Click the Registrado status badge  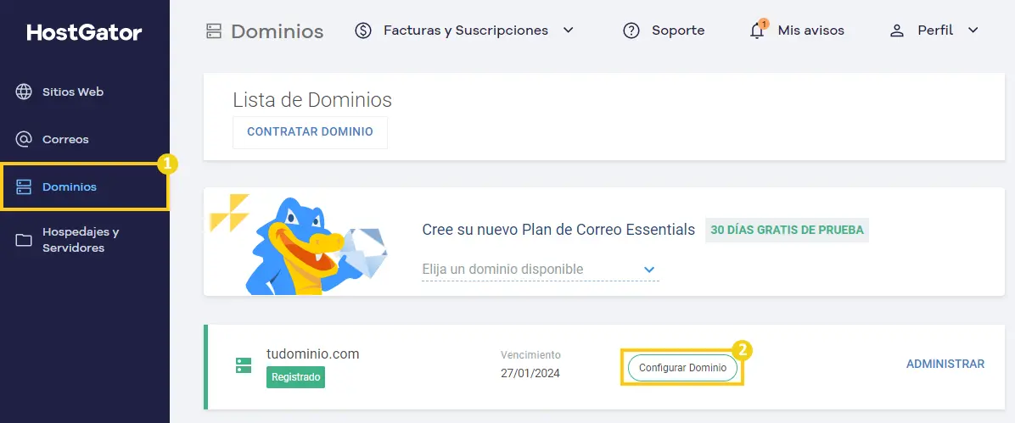tap(295, 377)
